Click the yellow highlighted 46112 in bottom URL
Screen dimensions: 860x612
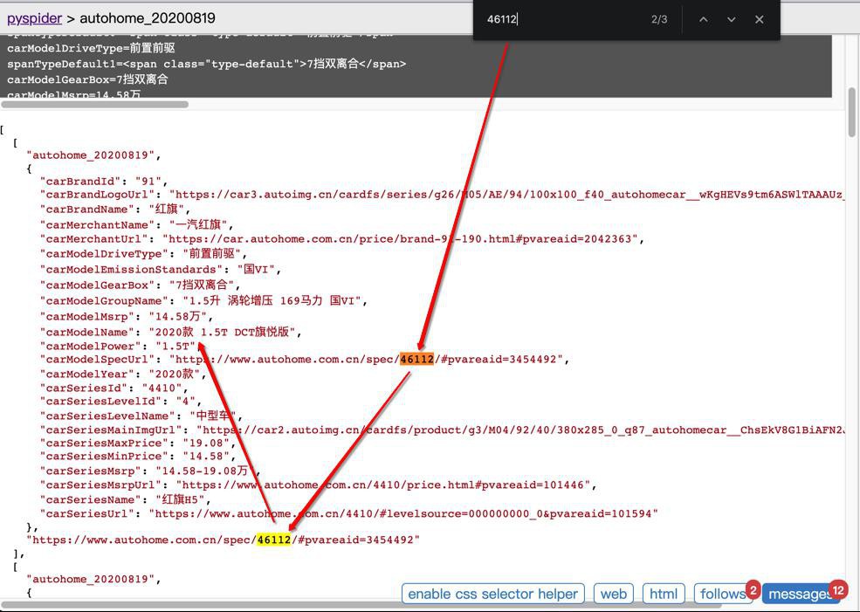[273, 540]
